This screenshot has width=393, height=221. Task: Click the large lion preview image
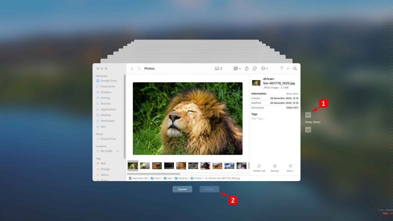187,119
